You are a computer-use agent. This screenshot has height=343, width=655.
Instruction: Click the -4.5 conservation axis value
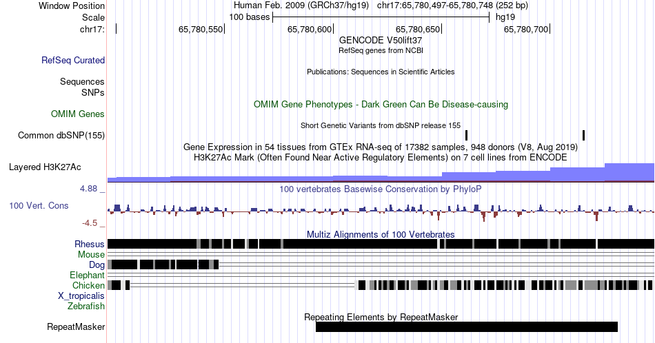pos(90,223)
